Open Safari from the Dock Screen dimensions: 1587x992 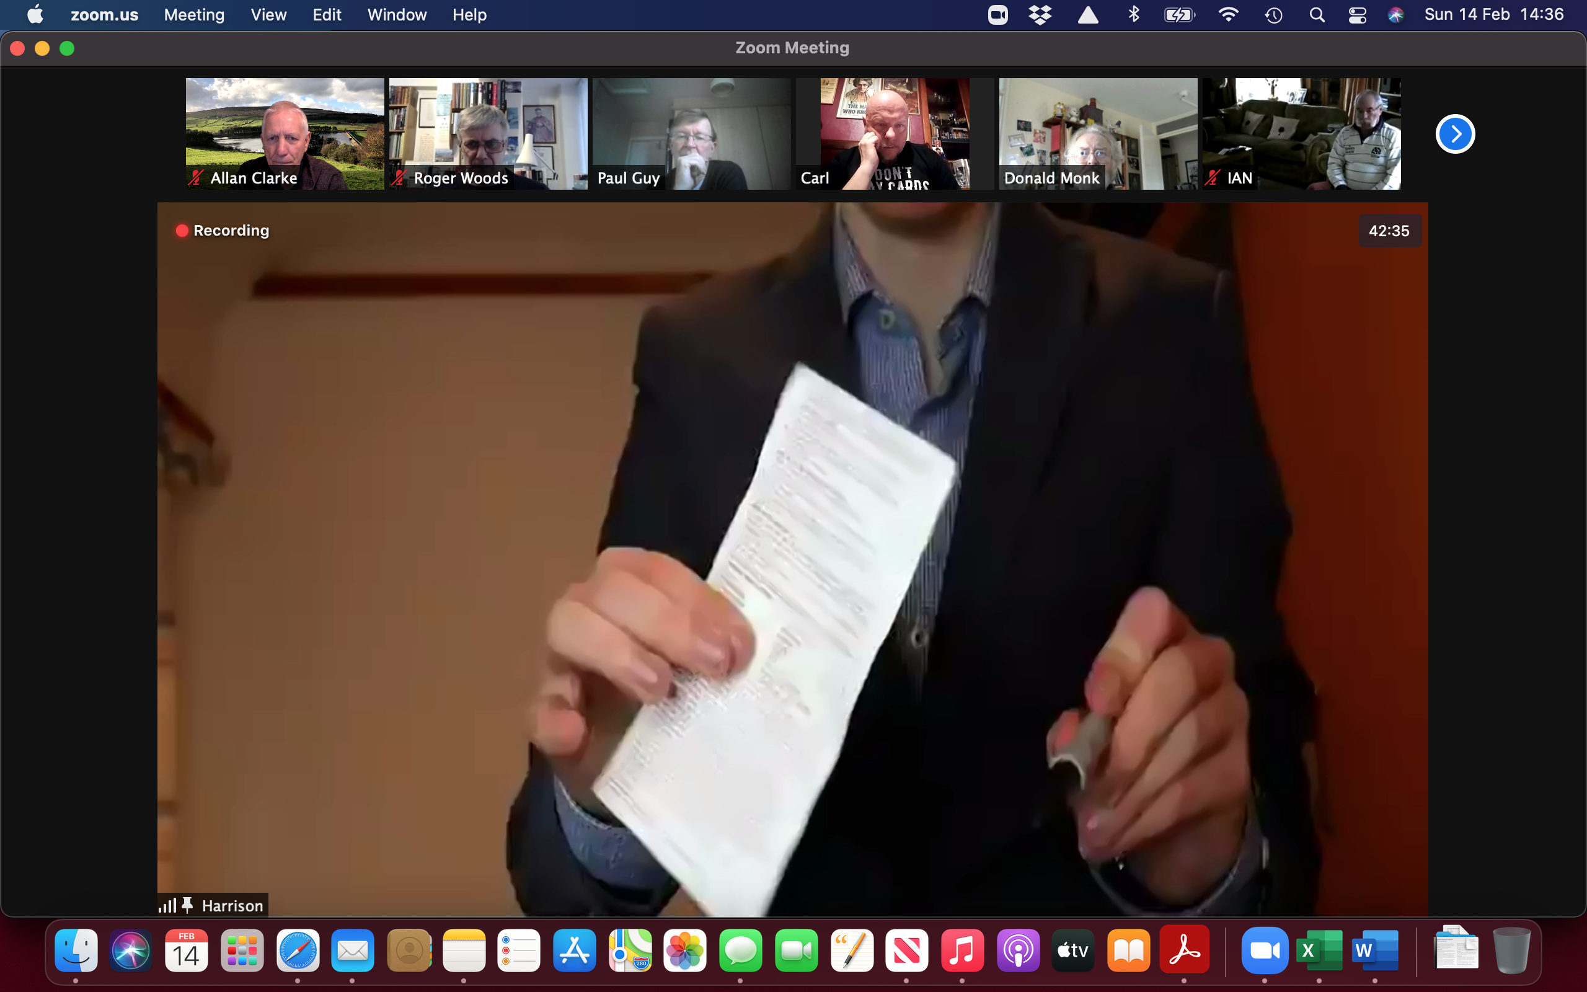coord(298,950)
